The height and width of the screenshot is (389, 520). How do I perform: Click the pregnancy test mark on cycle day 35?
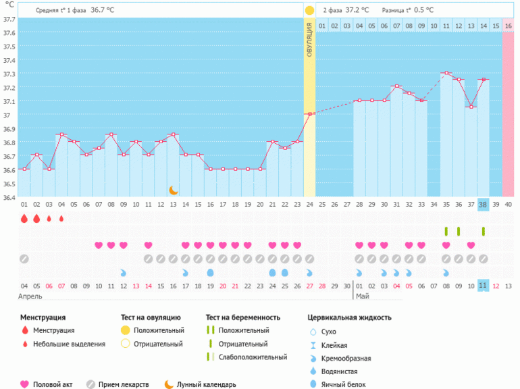(x=446, y=232)
